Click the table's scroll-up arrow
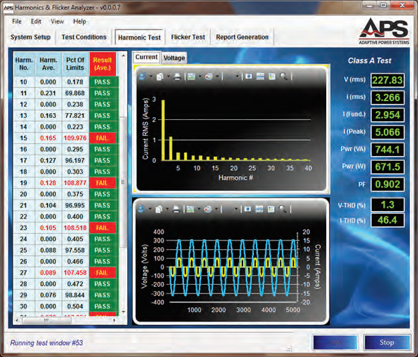Screen dimensions: 418x357 coord(123,56)
